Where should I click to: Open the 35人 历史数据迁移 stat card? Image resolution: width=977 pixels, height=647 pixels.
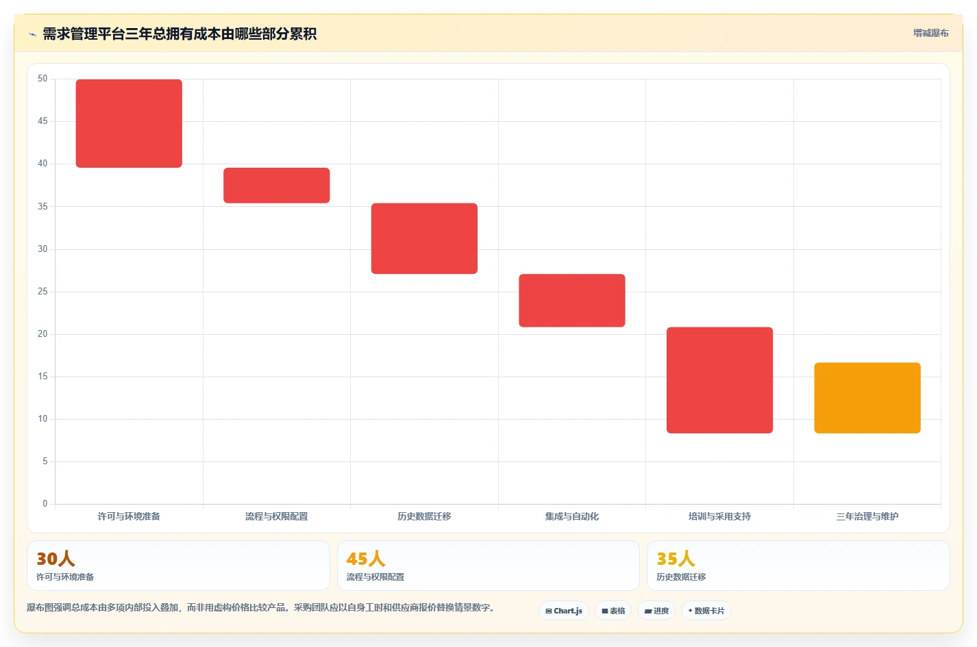click(798, 566)
